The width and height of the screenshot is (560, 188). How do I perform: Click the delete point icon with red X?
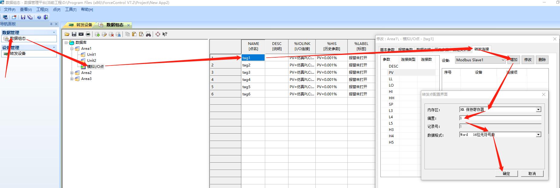[x=111, y=34]
